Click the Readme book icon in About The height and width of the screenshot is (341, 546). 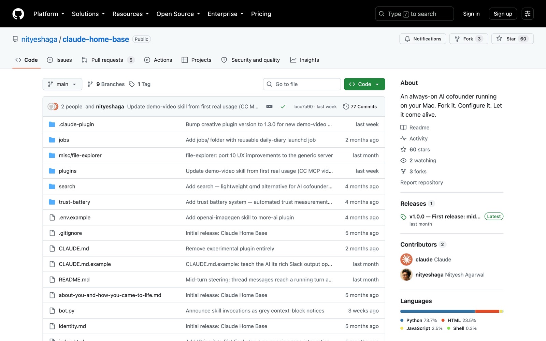[403, 128]
